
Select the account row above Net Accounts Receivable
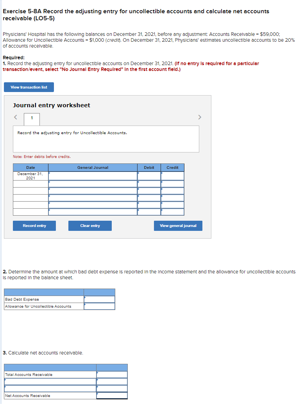[x=50, y=388]
